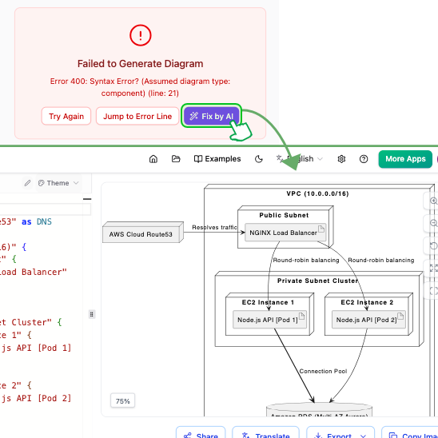Click the Try Again button
This screenshot has width=438, height=438.
pyautogui.click(x=66, y=116)
